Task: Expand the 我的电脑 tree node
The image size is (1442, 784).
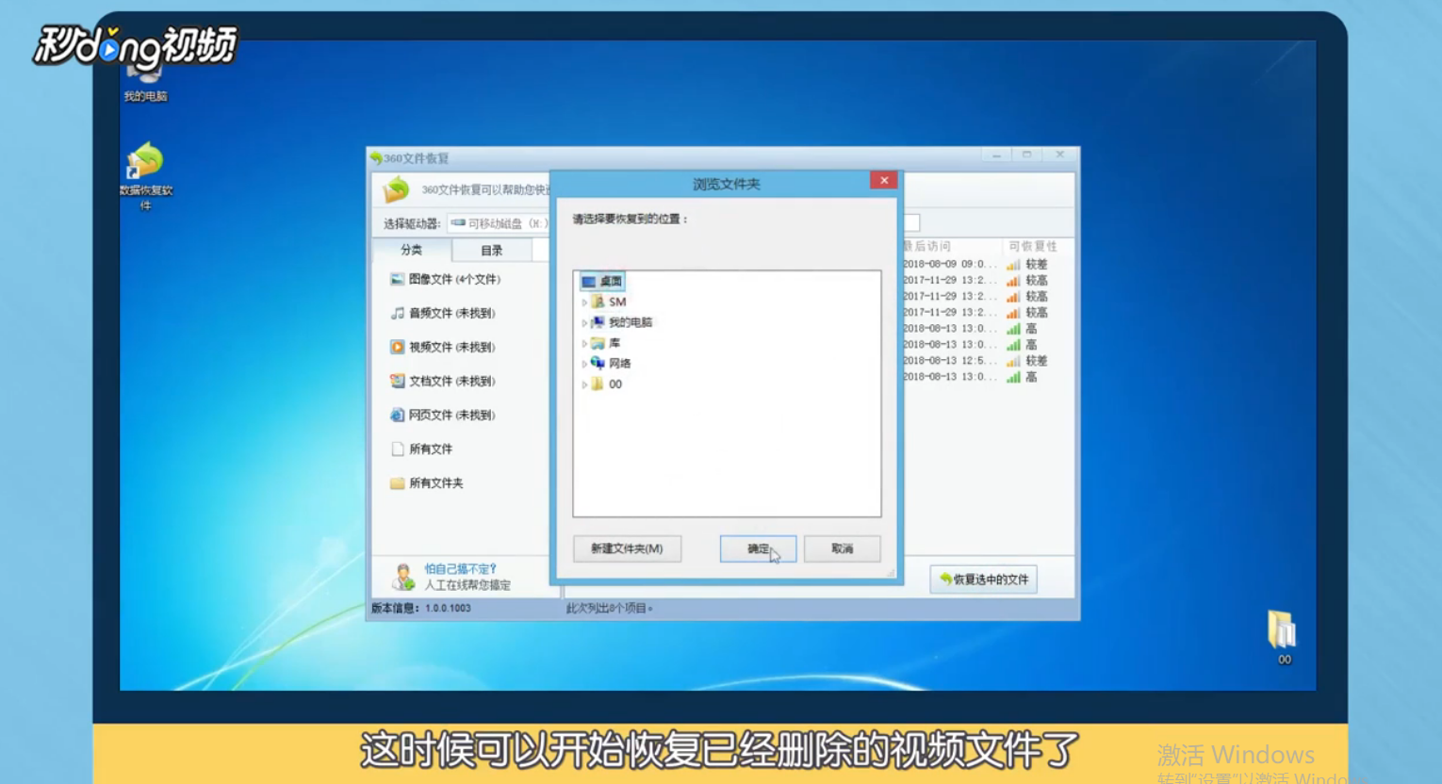Action: tap(584, 323)
